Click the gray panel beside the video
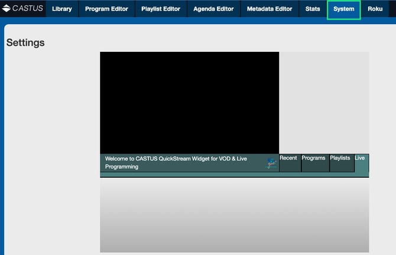 click(323, 102)
